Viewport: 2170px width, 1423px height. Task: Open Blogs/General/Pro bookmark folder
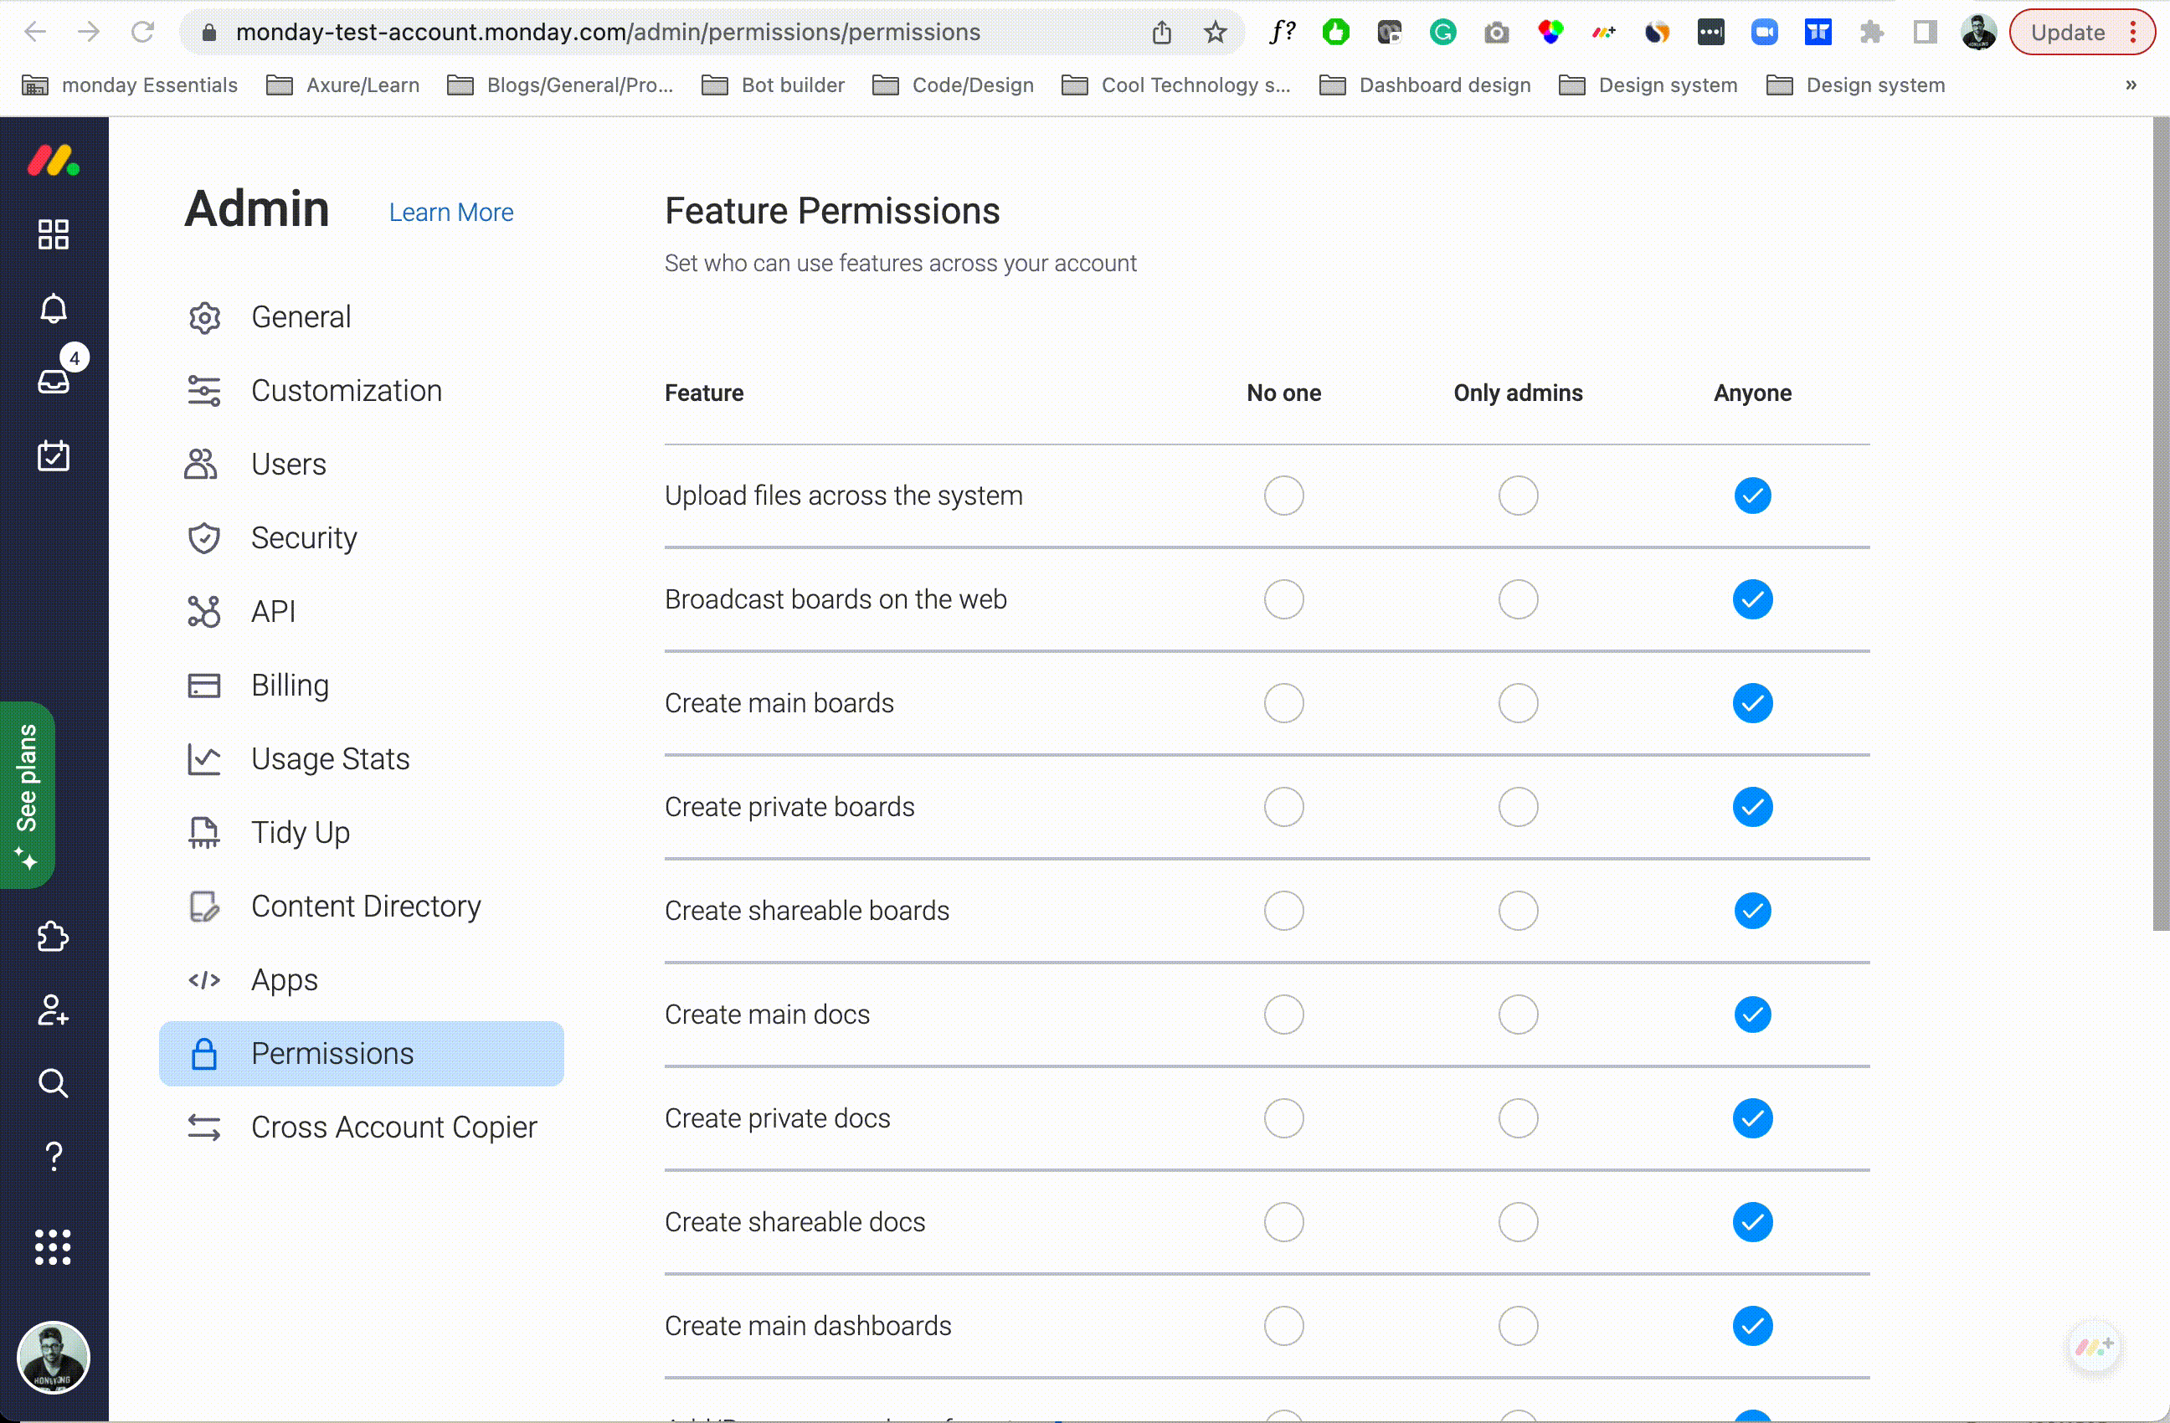click(x=561, y=85)
